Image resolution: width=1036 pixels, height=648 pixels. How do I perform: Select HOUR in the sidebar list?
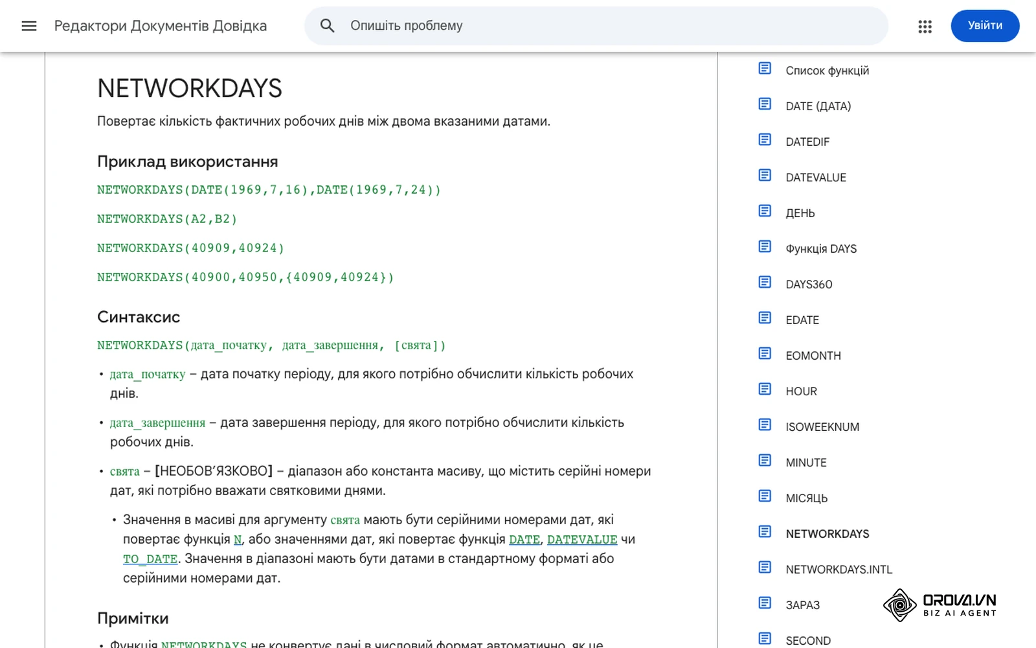tap(801, 391)
